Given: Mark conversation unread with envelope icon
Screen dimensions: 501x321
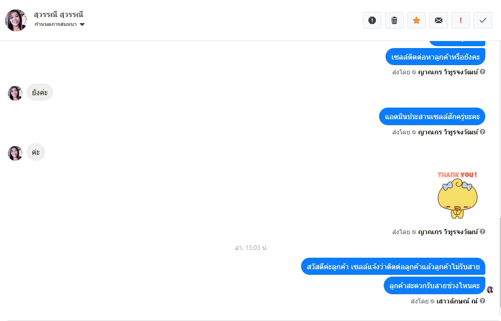Looking at the screenshot, I should [x=439, y=20].
